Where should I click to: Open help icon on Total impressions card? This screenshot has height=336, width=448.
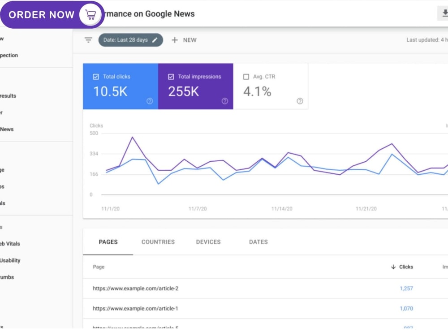pyautogui.click(x=225, y=101)
